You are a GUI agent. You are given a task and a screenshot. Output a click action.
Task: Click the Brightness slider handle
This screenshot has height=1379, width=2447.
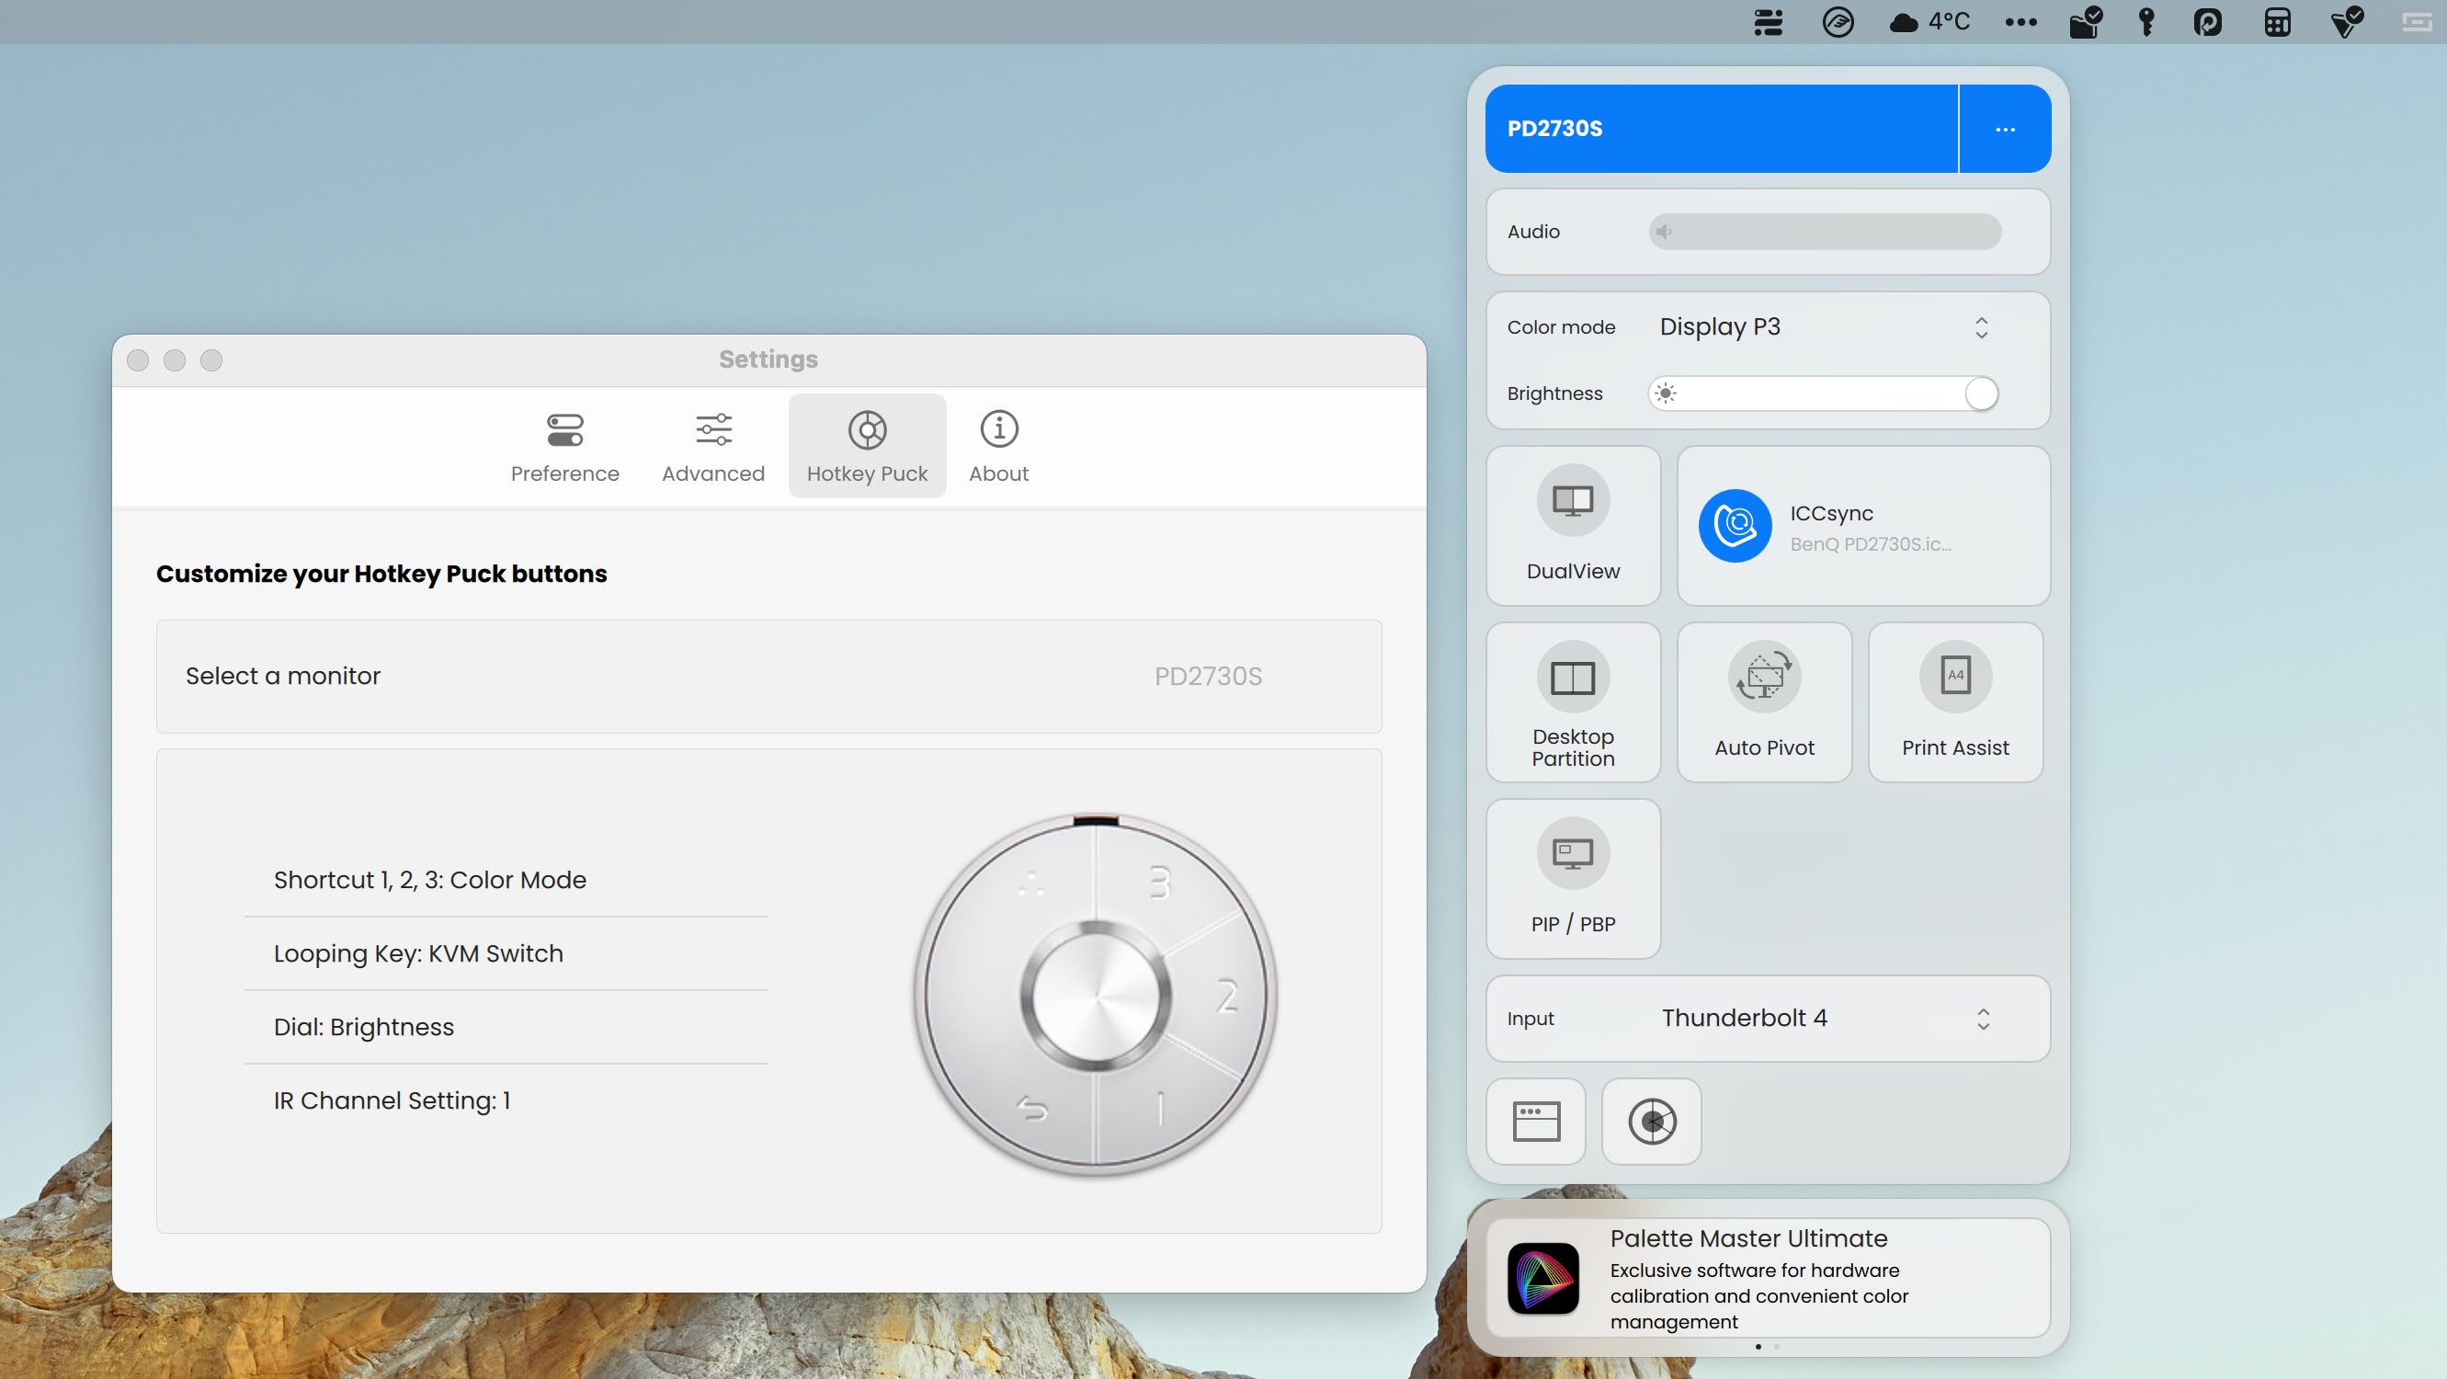1981,394
